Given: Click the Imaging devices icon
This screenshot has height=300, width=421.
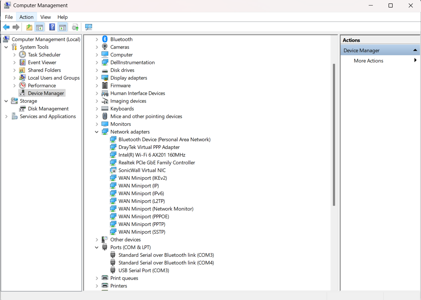Looking at the screenshot, I should [x=105, y=101].
